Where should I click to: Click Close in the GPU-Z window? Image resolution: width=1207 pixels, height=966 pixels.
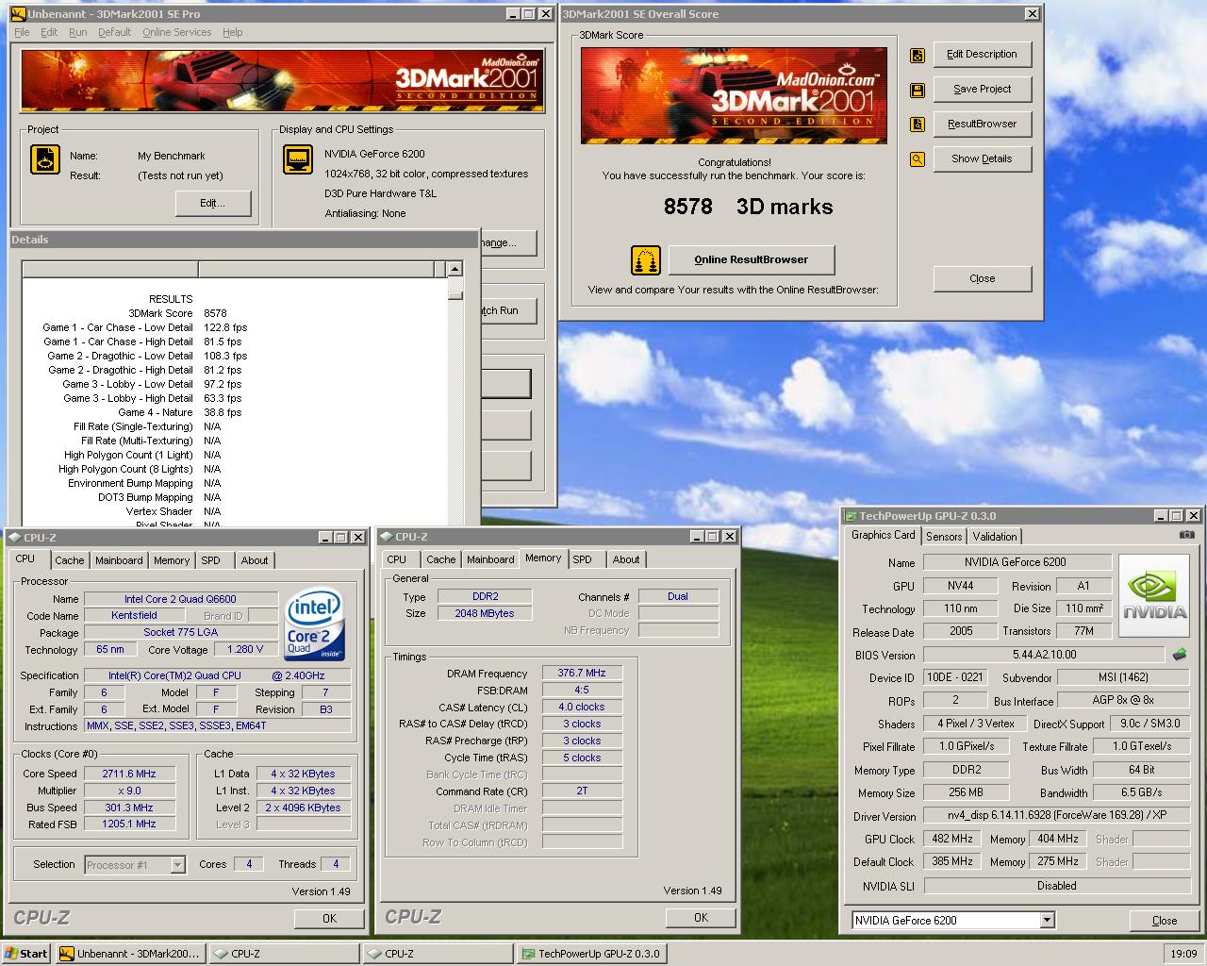[1165, 921]
